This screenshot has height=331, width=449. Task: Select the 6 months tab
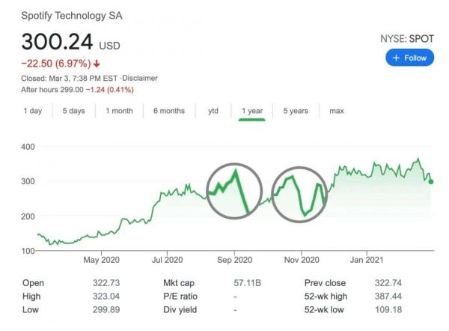[x=168, y=111]
